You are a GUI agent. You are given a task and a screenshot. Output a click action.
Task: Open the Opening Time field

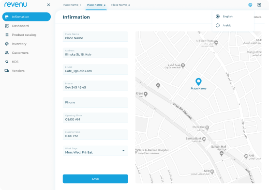tap(95, 118)
